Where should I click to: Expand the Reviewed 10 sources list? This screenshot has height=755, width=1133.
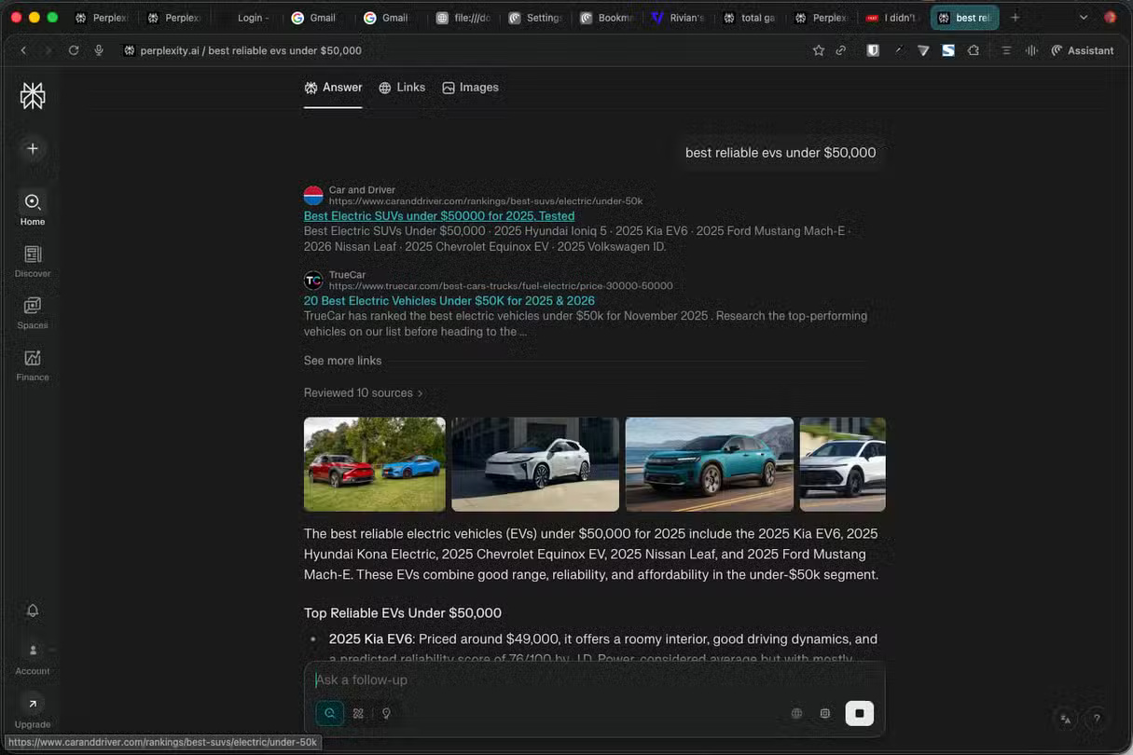coord(363,393)
